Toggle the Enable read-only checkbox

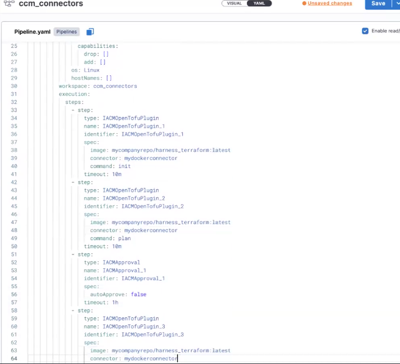365,31
